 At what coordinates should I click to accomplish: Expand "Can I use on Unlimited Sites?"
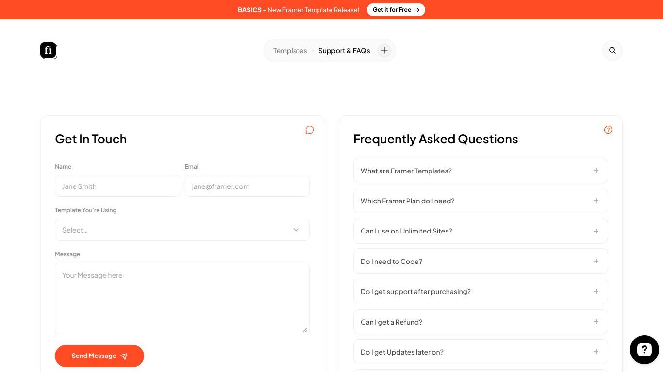pyautogui.click(x=481, y=231)
